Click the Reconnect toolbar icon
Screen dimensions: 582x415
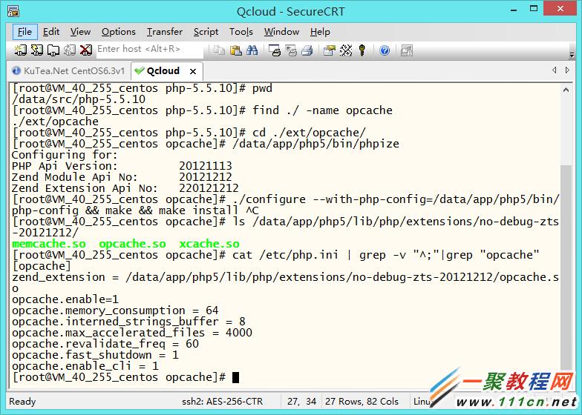click(x=70, y=50)
